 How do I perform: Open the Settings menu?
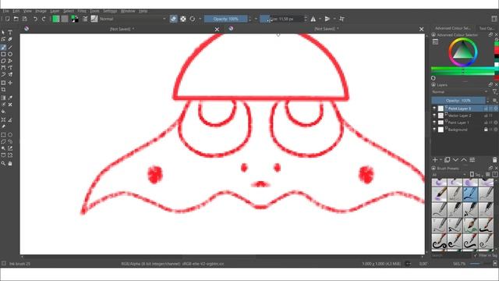point(110,11)
